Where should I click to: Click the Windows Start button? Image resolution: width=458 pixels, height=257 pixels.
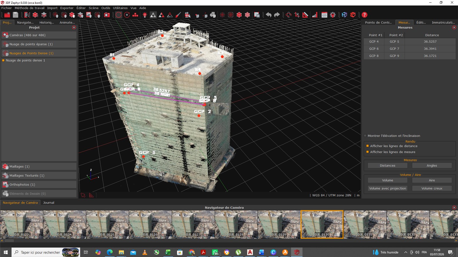pos(5,252)
